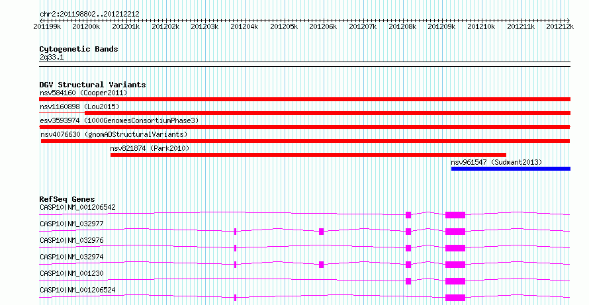This screenshot has width=589, height=305.
Task: Click the 201200k ruler label
Action: 87,26
